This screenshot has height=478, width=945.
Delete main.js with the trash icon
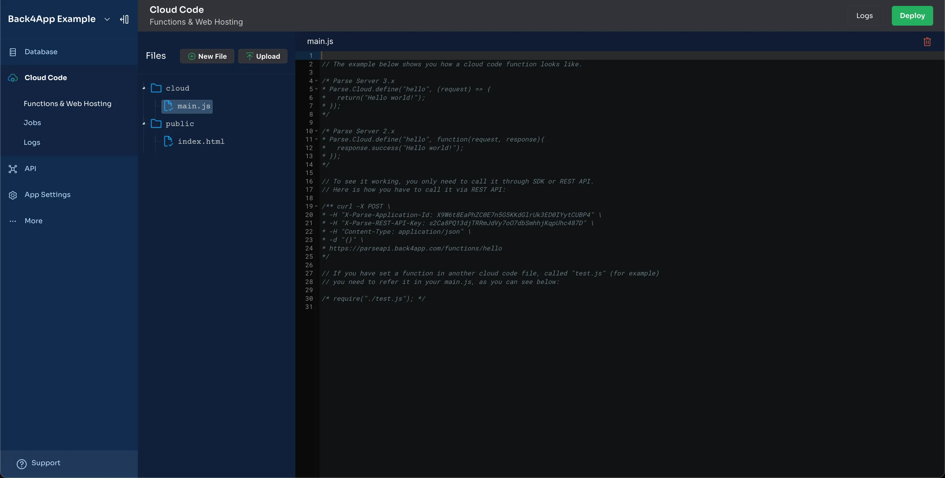(927, 41)
